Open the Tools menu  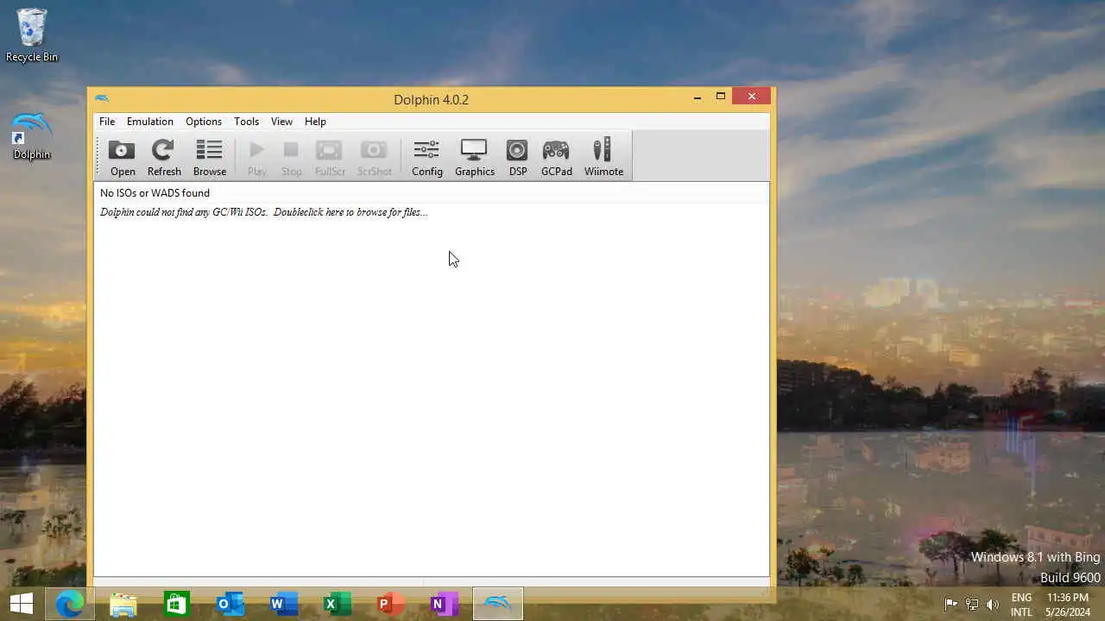(246, 122)
